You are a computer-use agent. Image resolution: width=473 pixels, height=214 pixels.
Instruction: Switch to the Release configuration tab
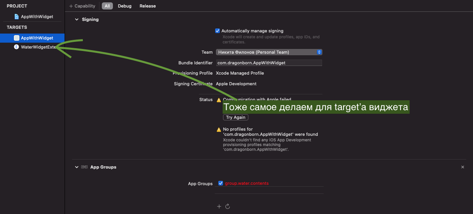pyautogui.click(x=147, y=6)
